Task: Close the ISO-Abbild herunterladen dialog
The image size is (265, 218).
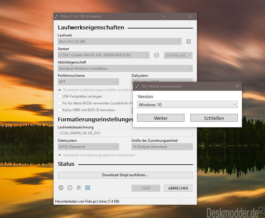Action: click(237, 86)
